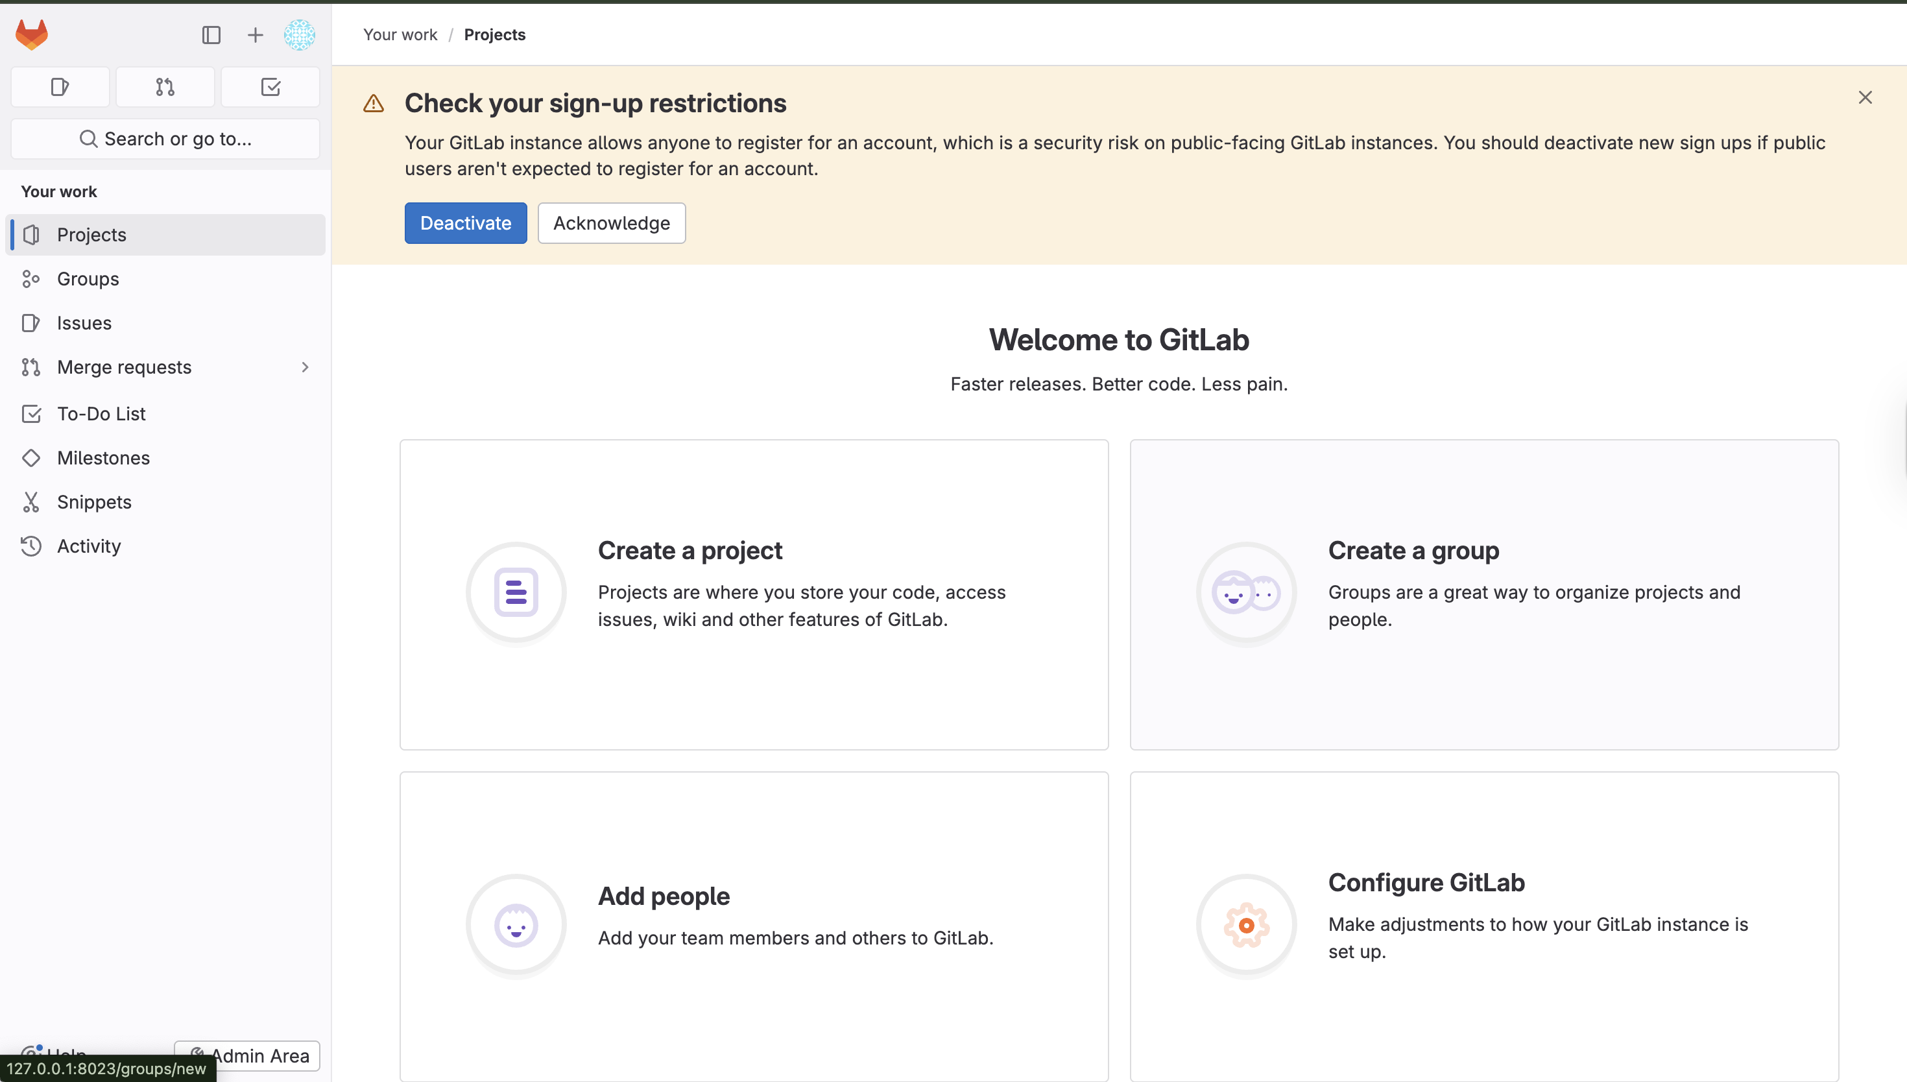Viewport: 1907px width, 1082px height.
Task: Open merge requests shortcut button
Action: tap(165, 87)
